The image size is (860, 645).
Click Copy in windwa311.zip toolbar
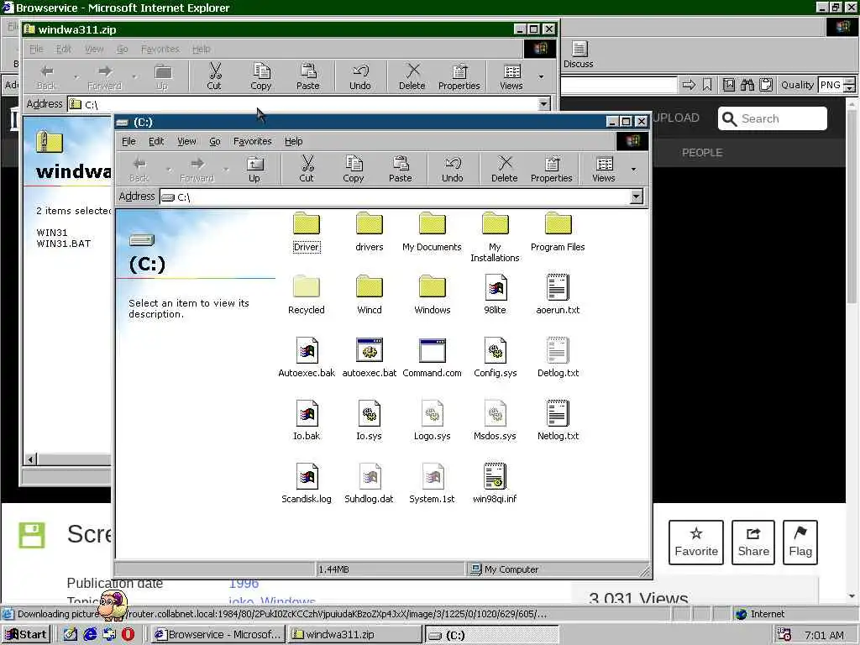[261, 76]
